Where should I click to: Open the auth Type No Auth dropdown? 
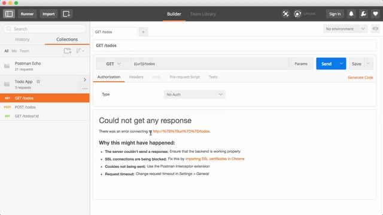pyautogui.click(x=194, y=94)
